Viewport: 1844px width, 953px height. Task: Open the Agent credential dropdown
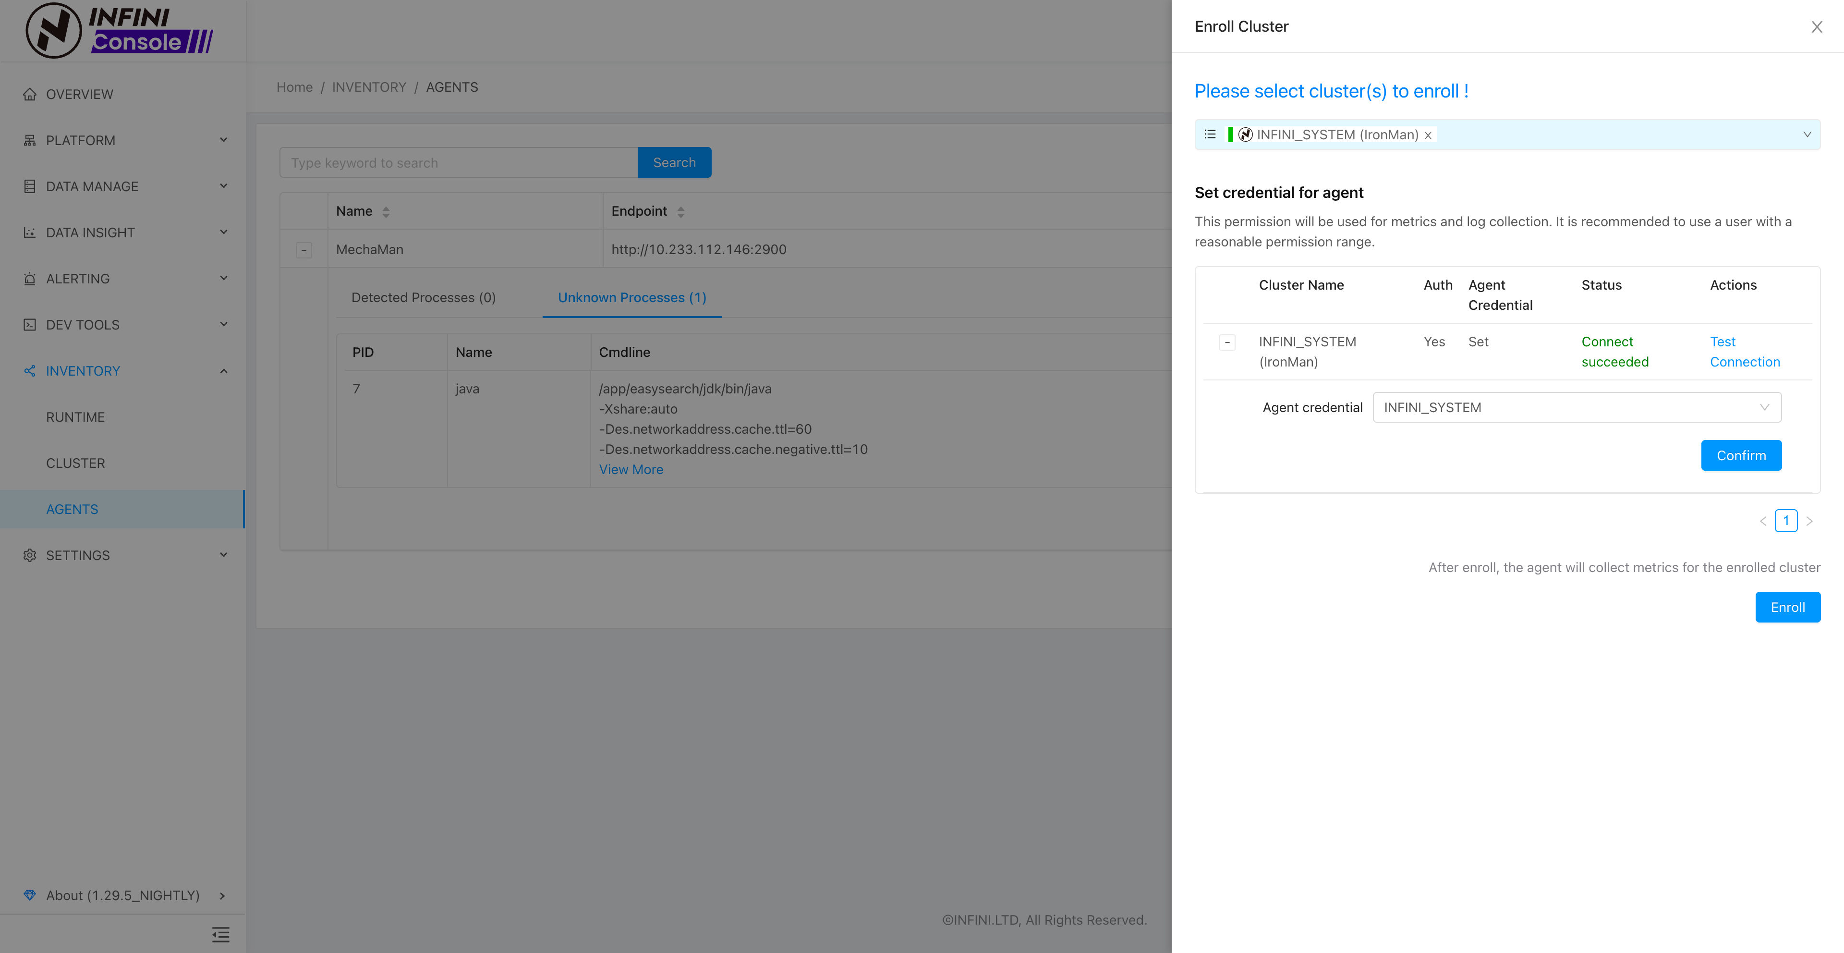coord(1576,407)
